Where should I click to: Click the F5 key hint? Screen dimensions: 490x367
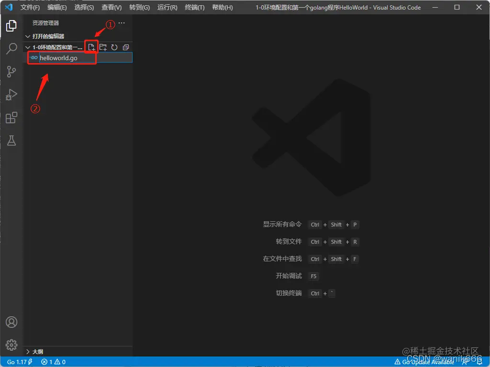tap(313, 276)
